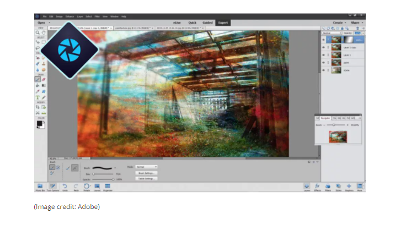Open the Effects fx panel
The image size is (401, 225).
pyautogui.click(x=318, y=186)
